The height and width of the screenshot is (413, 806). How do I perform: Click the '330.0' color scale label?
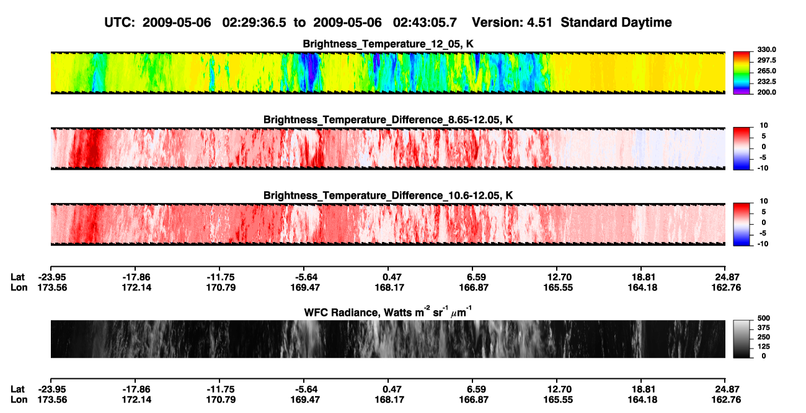tap(767, 50)
